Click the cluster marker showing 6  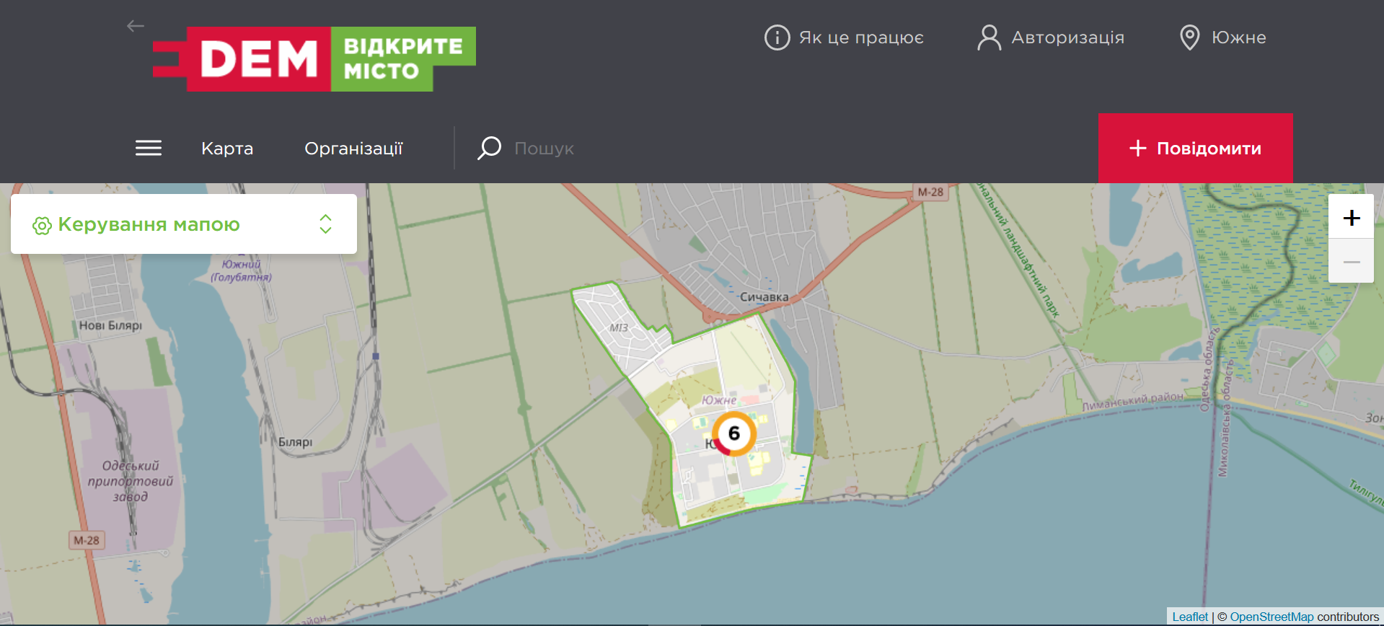point(733,433)
